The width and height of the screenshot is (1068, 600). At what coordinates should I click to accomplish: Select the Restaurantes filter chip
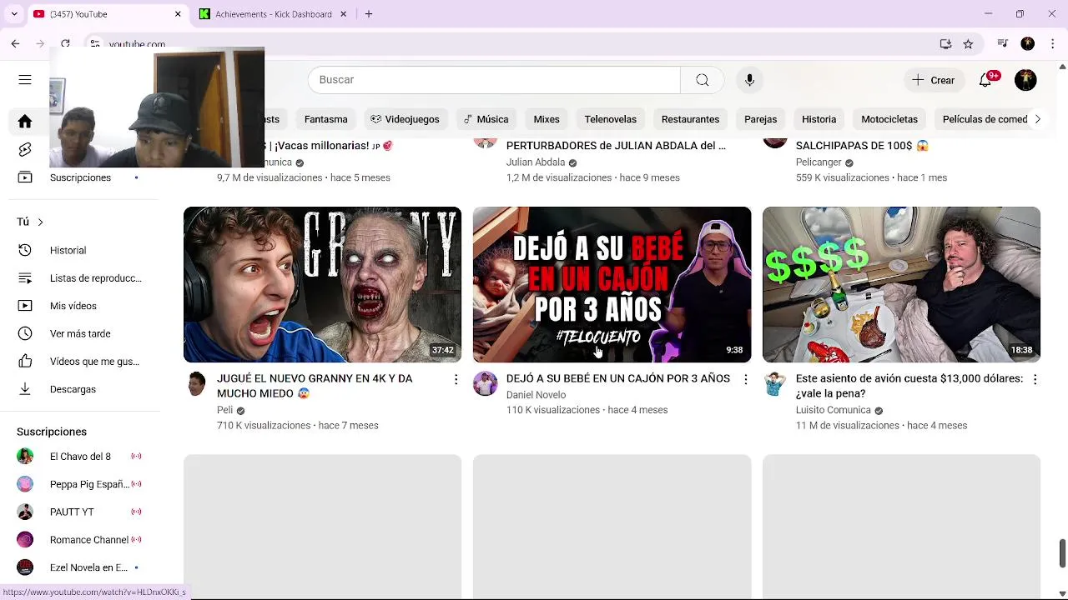coord(690,119)
